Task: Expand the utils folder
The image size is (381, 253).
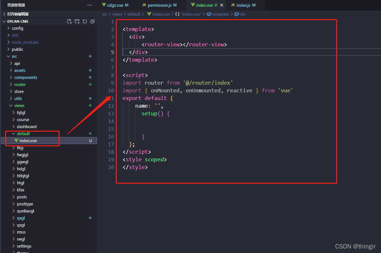Action: pyautogui.click(x=49, y=98)
